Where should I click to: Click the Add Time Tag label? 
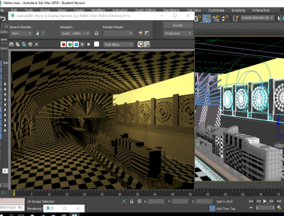226,209
